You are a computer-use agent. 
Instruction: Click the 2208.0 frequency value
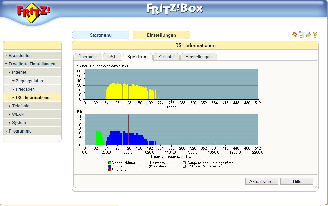pyautogui.click(x=257, y=153)
